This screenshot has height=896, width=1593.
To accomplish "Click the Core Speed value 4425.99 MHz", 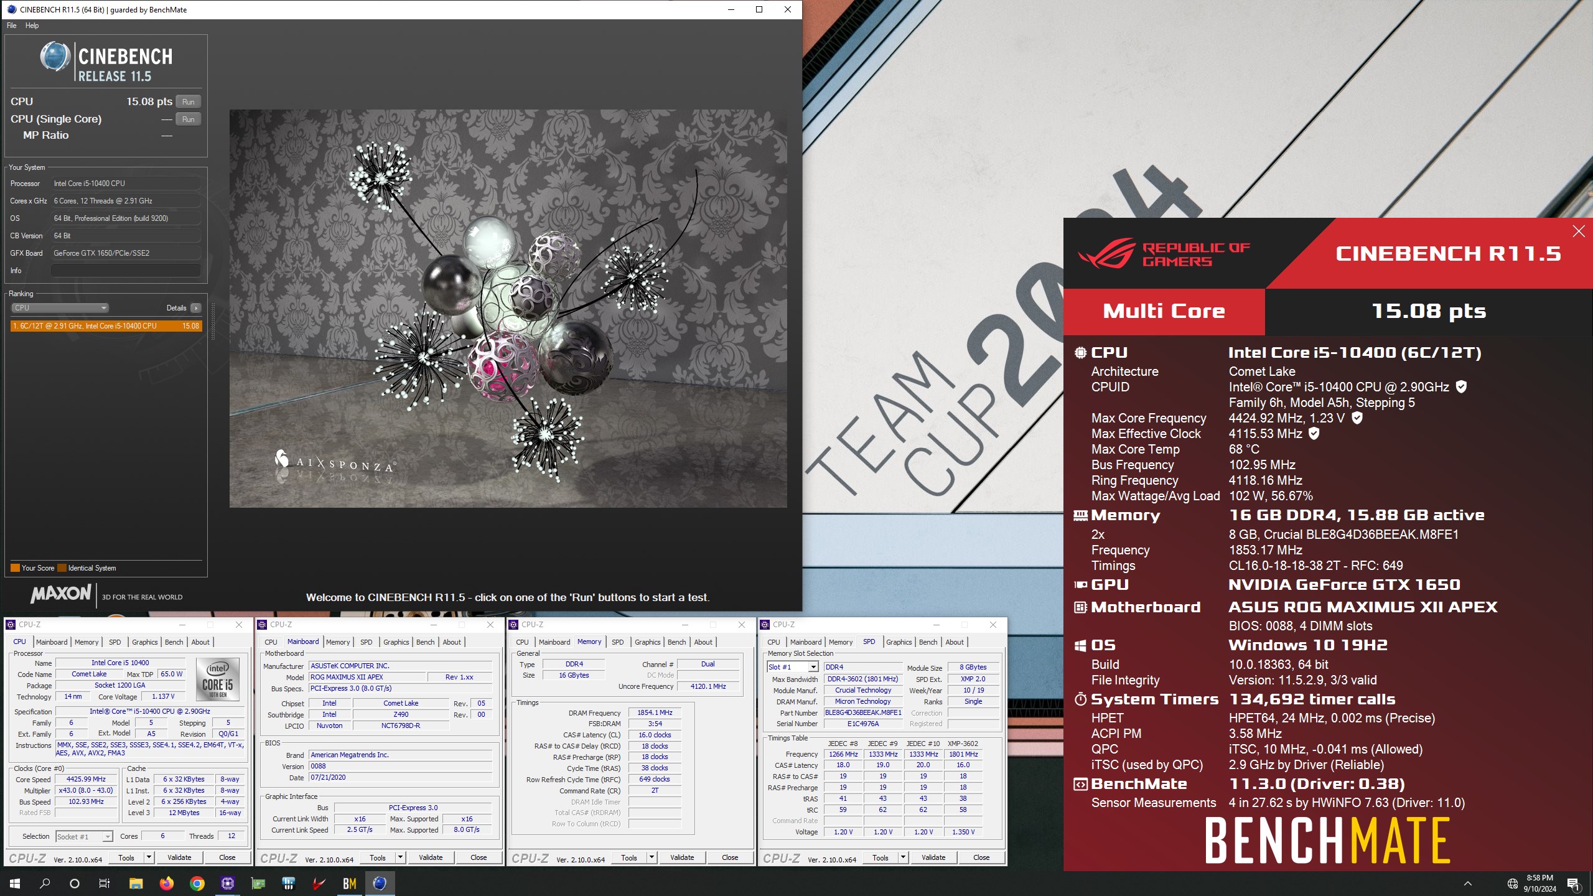I will pos(86,779).
